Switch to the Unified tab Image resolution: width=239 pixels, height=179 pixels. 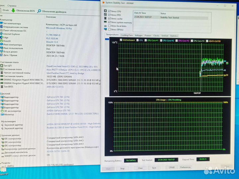(x=165, y=36)
